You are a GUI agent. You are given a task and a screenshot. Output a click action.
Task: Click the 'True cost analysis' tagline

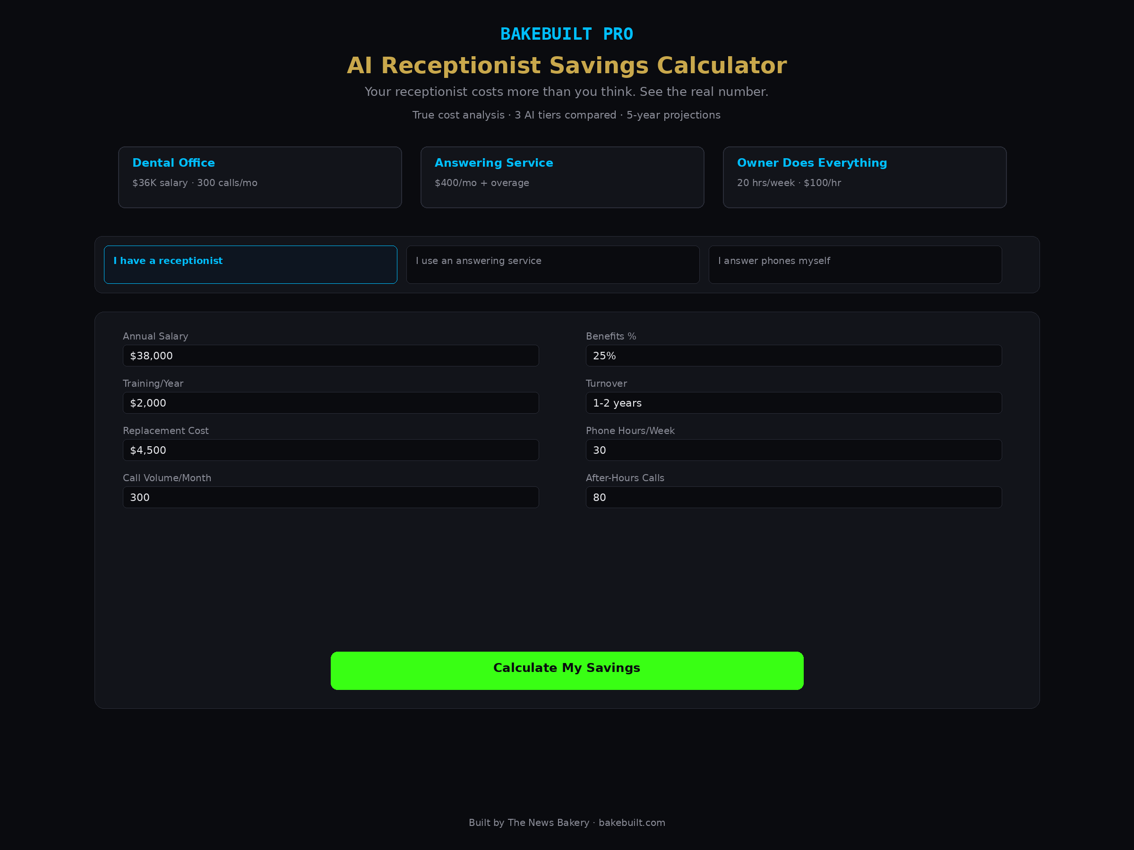[567, 115]
